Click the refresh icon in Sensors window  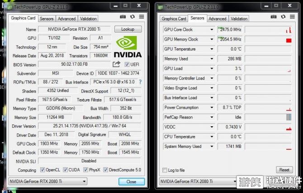pyautogui.click(x=283, y=17)
